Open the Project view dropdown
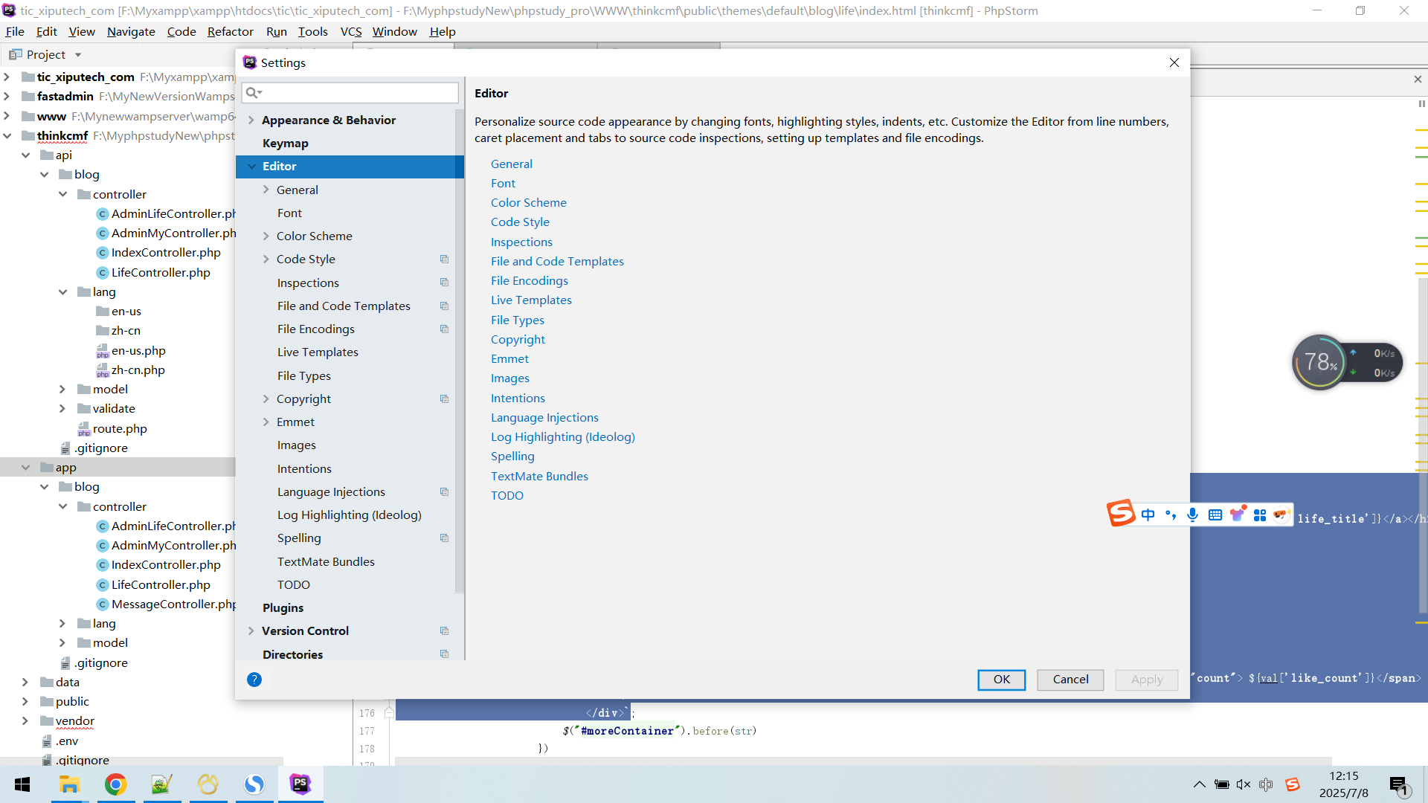This screenshot has width=1428, height=803. tap(78, 55)
